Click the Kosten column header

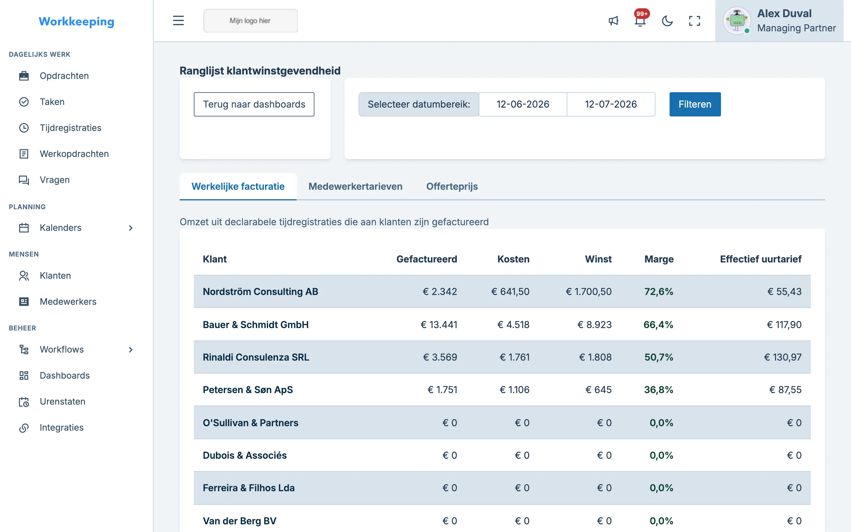click(x=513, y=259)
